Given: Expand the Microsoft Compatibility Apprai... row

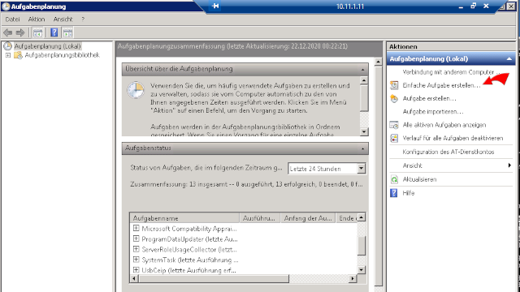Looking at the screenshot, I should [136, 228].
